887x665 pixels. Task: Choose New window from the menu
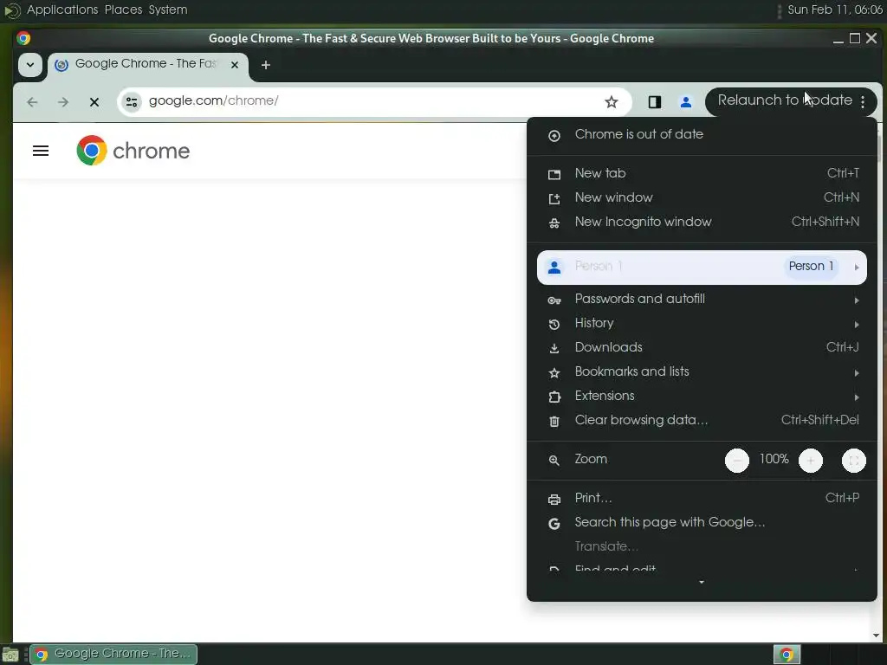click(x=702, y=198)
